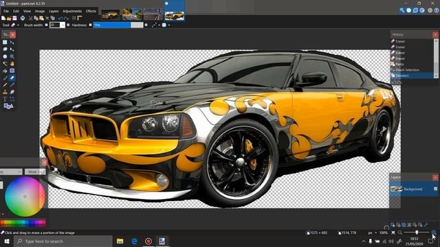Click the New image toolbar icon
The height and width of the screenshot is (247, 440).
pos(3,19)
